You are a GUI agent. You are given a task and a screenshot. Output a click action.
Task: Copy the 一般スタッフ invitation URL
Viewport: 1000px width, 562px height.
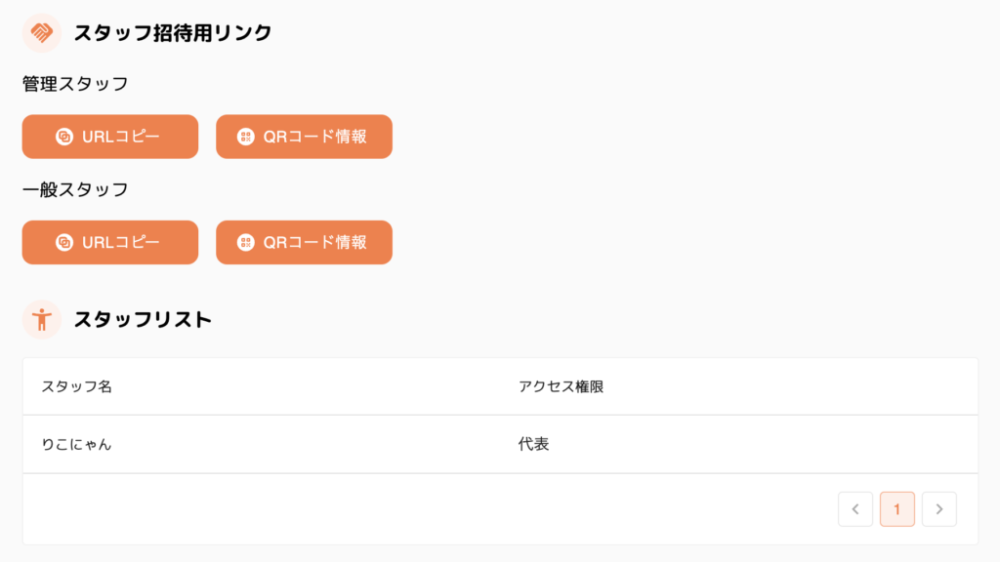[110, 242]
